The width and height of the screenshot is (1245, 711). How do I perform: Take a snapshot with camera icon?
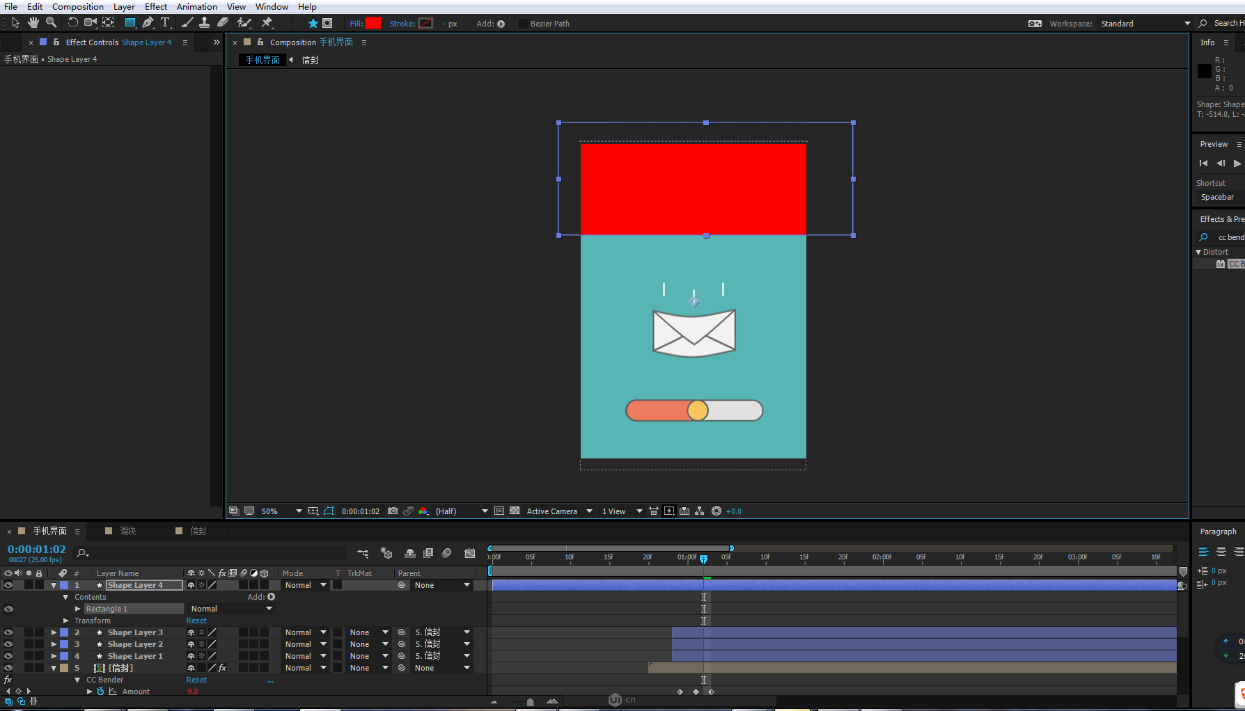tap(393, 511)
